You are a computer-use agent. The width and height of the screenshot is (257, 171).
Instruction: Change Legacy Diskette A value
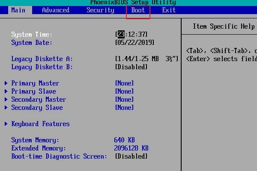coord(146,59)
